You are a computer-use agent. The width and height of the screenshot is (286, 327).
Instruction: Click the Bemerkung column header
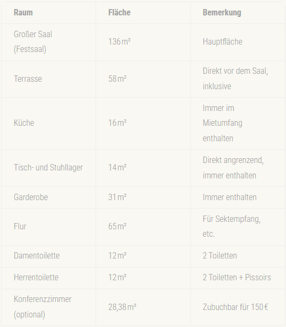(x=222, y=13)
